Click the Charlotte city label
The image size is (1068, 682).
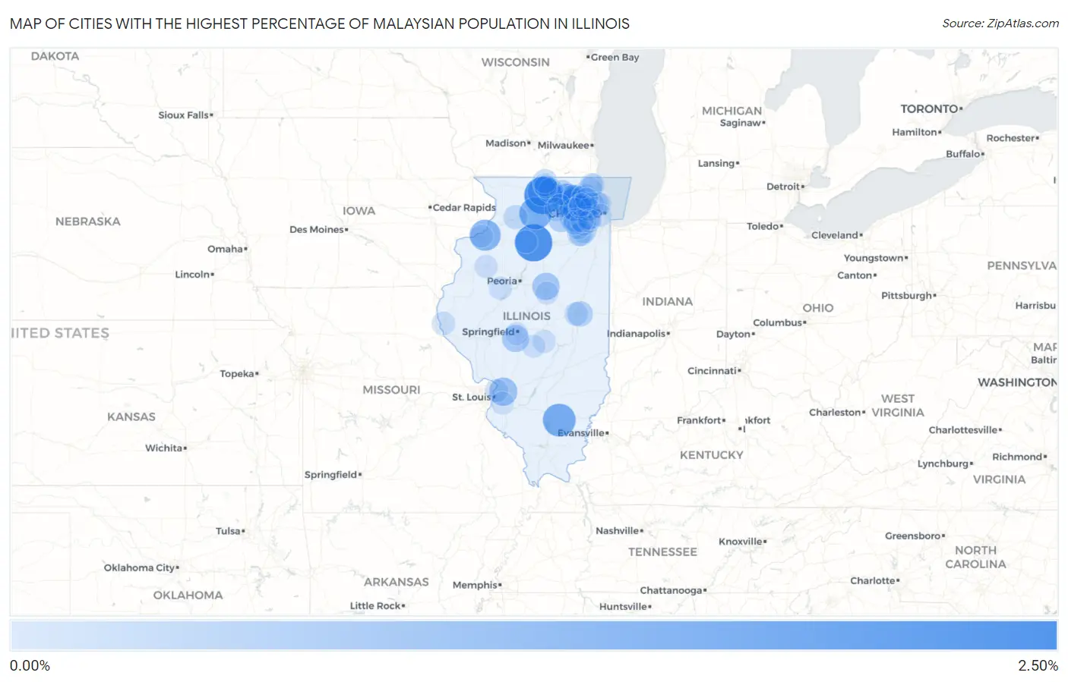click(x=874, y=580)
